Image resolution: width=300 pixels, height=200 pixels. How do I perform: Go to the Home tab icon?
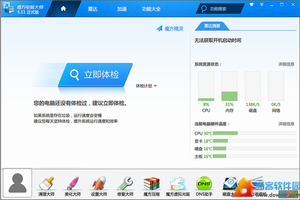point(63,8)
